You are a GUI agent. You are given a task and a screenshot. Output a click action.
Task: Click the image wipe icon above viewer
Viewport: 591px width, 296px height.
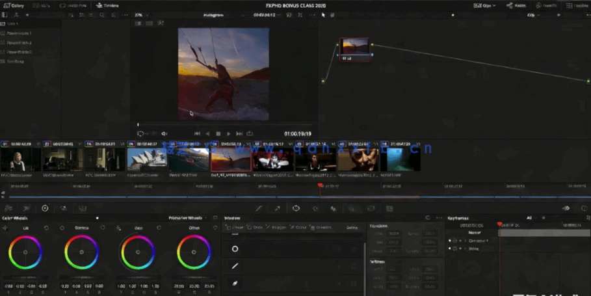point(138,23)
